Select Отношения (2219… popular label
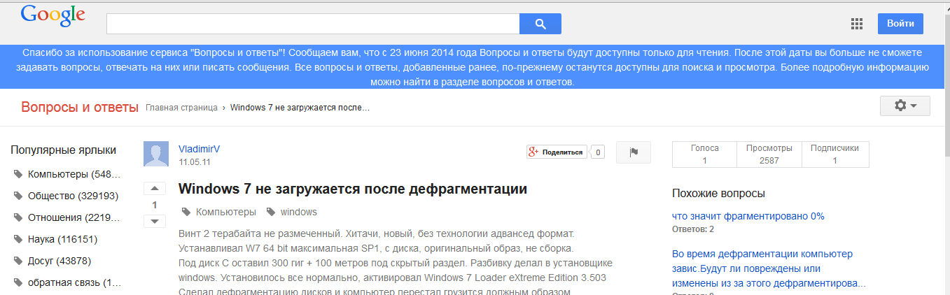 pyautogui.click(x=74, y=217)
